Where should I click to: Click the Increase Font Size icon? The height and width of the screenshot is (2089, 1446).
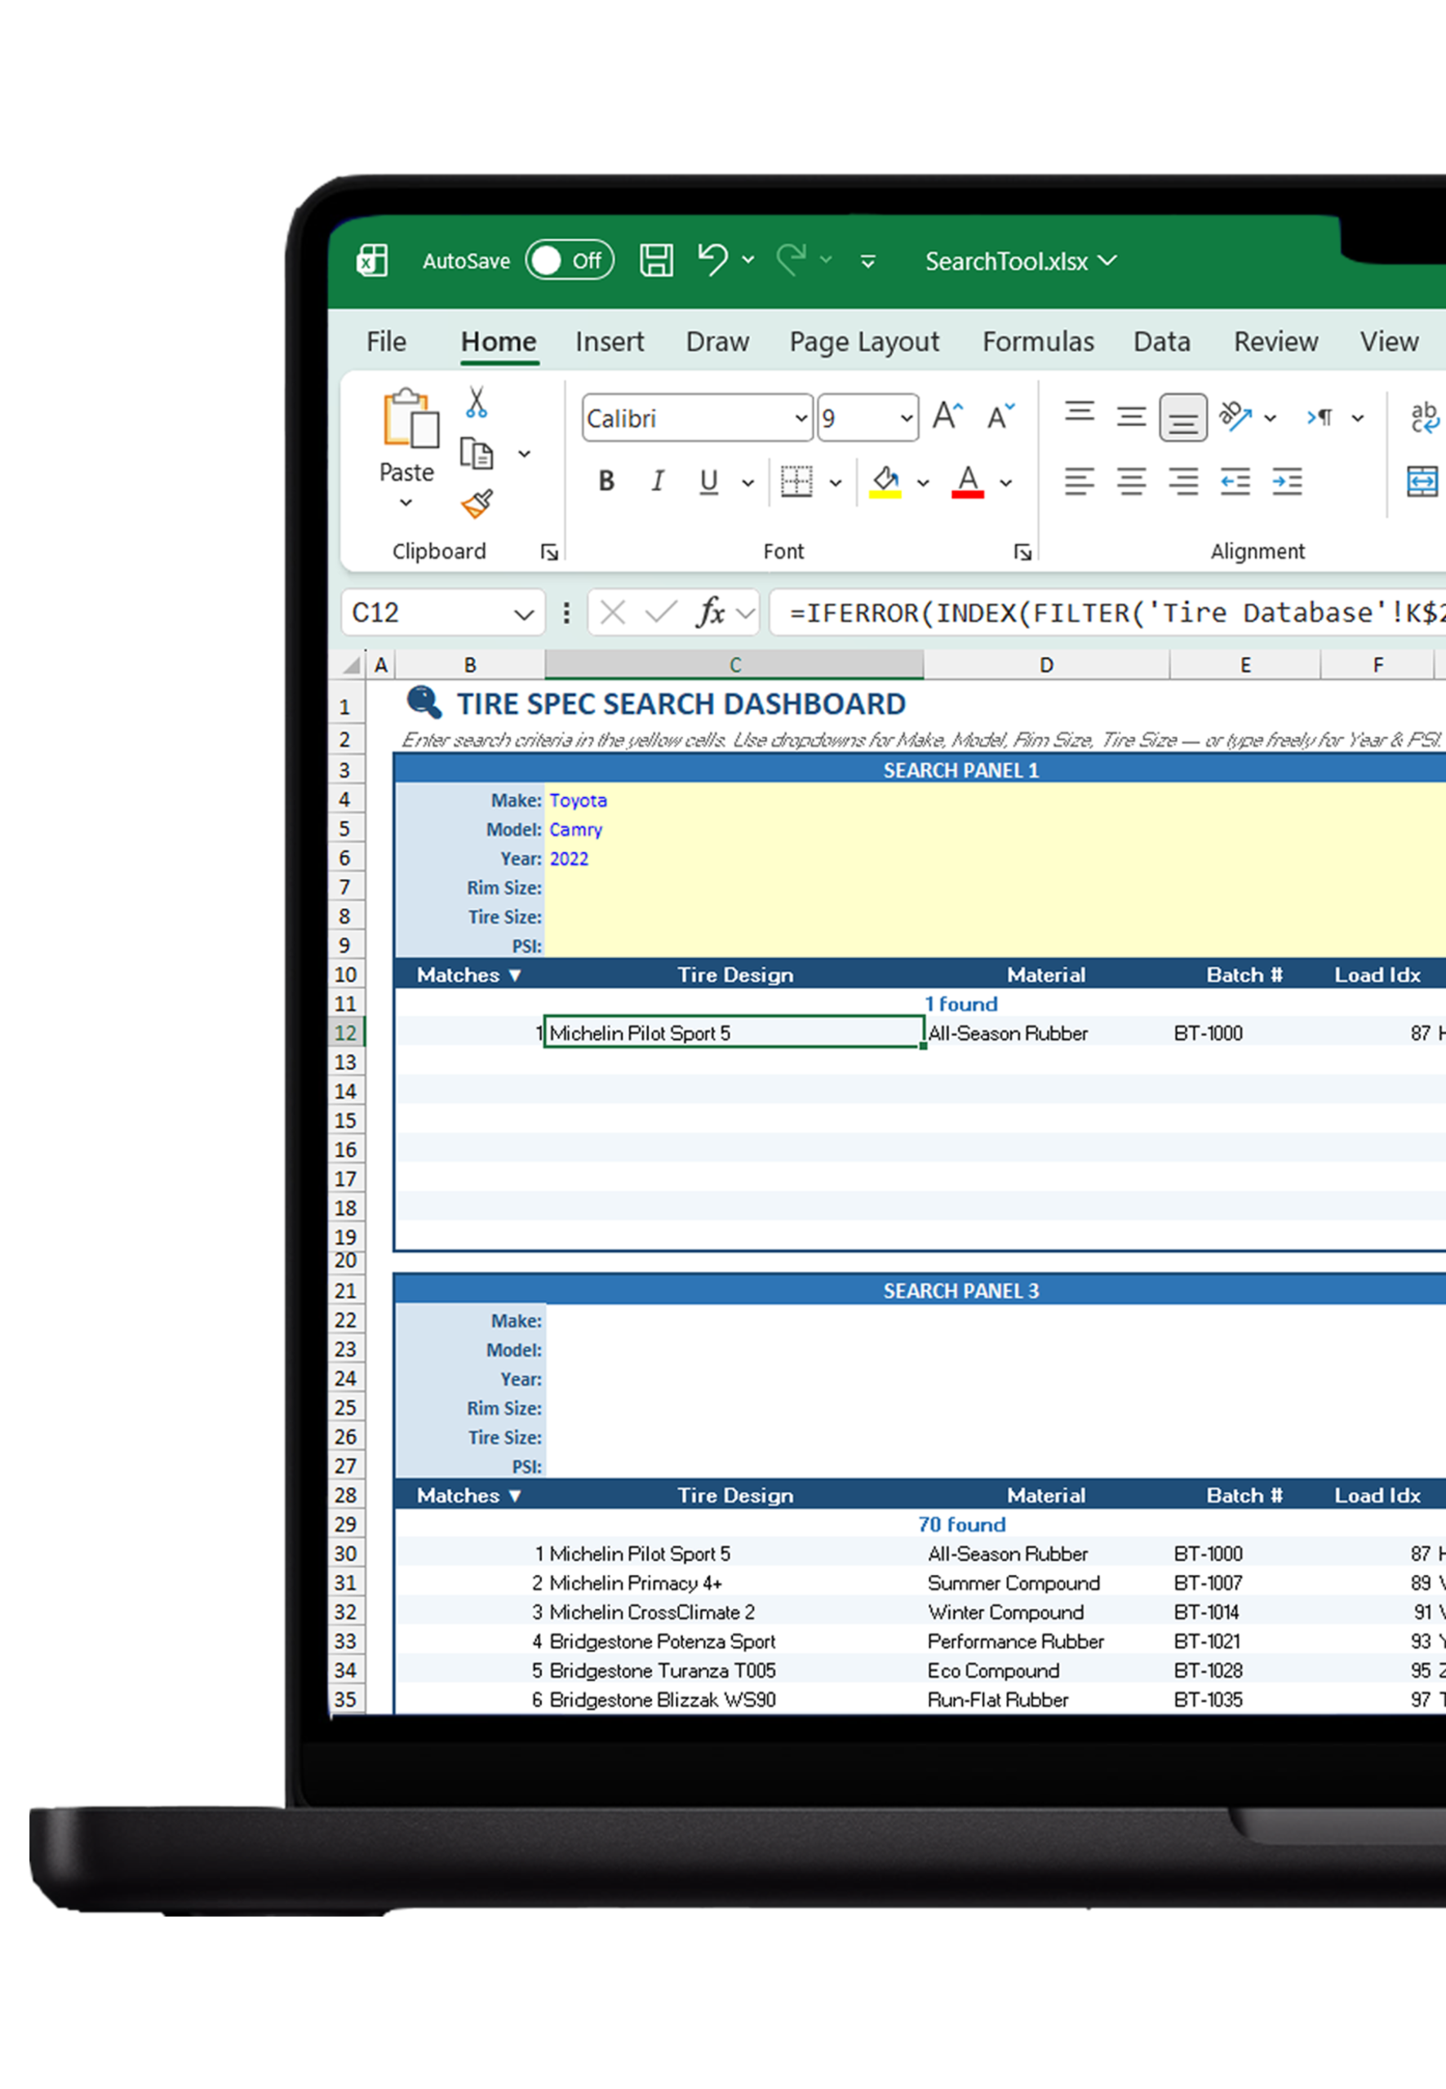click(946, 416)
